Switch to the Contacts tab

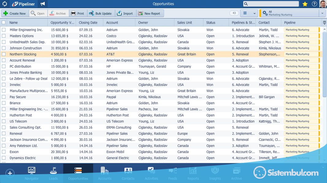(x=128, y=173)
